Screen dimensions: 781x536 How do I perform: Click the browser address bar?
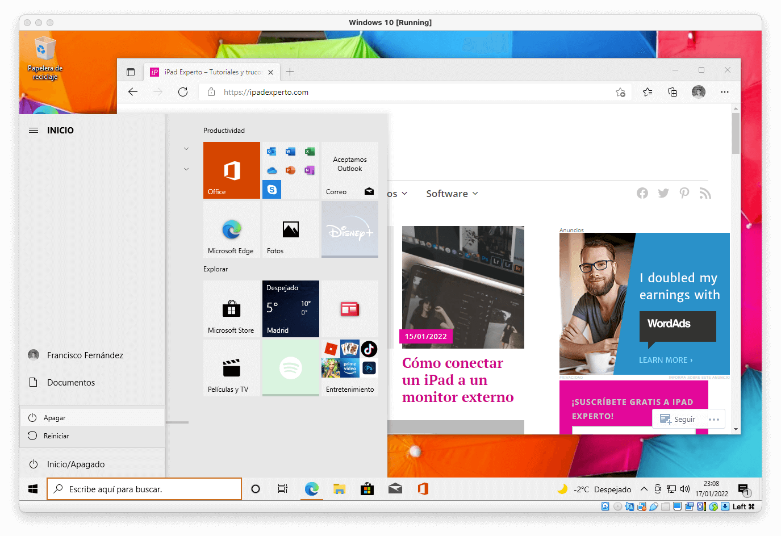point(341,91)
